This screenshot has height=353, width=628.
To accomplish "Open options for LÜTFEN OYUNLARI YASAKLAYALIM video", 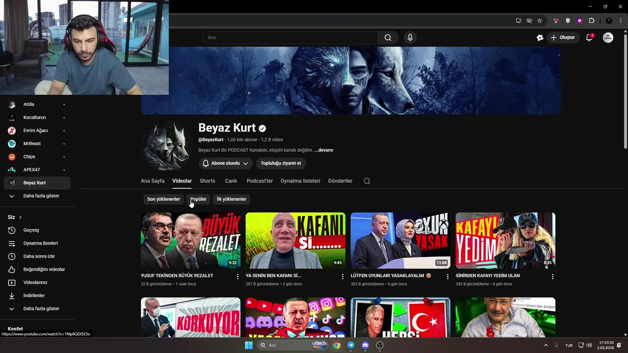I will point(447,277).
